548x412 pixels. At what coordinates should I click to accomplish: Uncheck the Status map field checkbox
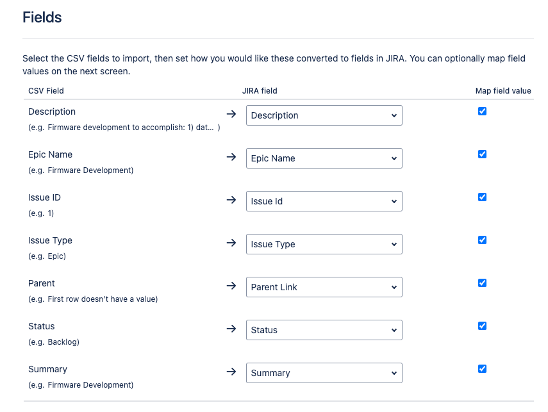[x=482, y=326]
